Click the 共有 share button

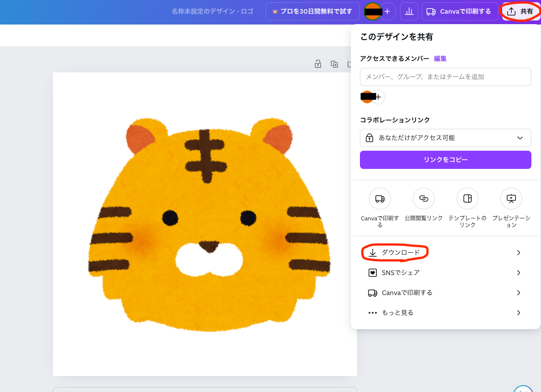pyautogui.click(x=520, y=11)
